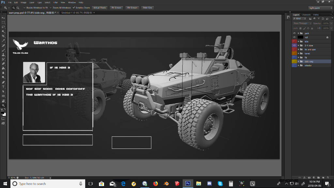
Task: Select the Crop tool
Action: click(x=3, y=36)
